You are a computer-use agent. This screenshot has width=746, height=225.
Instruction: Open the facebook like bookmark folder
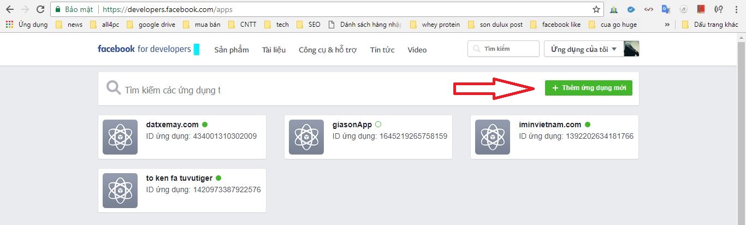pos(555,25)
